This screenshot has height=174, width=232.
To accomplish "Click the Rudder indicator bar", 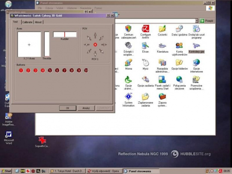I will (64, 34).
